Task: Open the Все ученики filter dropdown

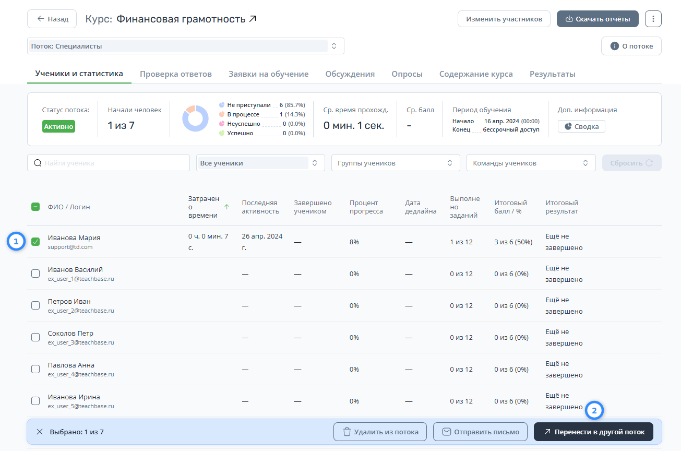Action: tap(260, 163)
